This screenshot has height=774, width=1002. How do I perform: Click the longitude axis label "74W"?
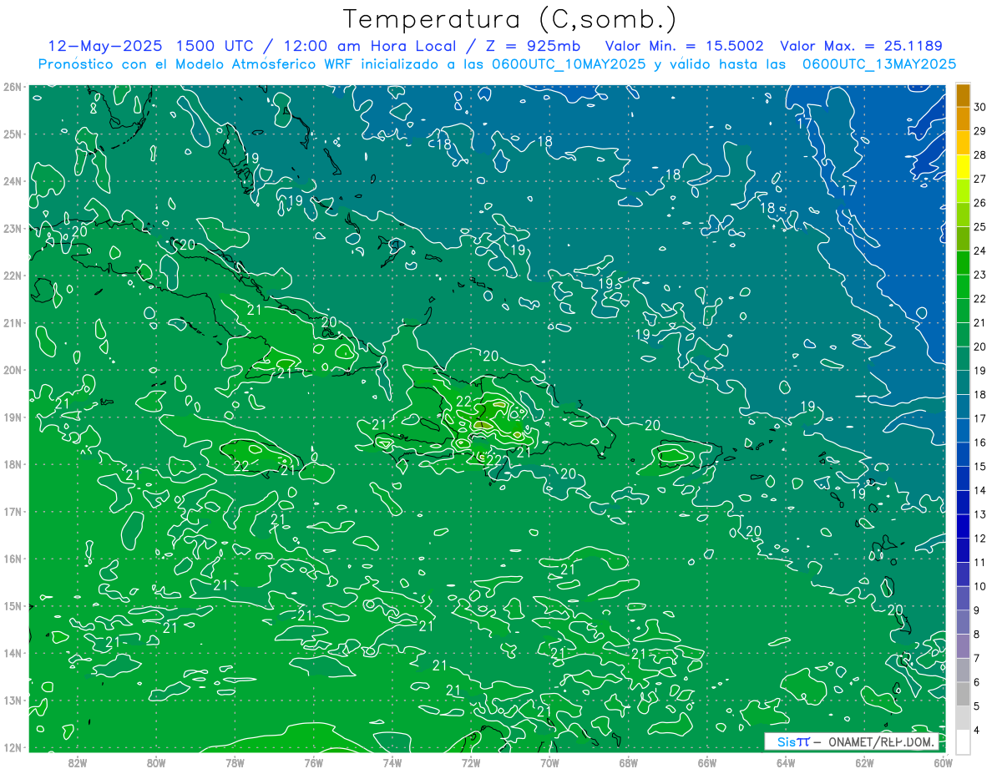(x=392, y=762)
